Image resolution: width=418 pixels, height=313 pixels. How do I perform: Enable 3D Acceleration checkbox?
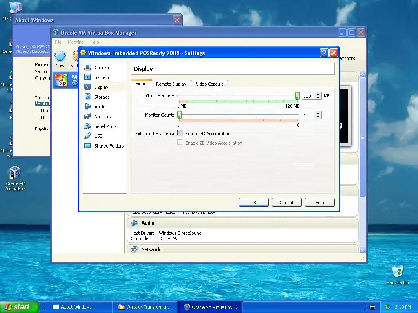(x=180, y=133)
